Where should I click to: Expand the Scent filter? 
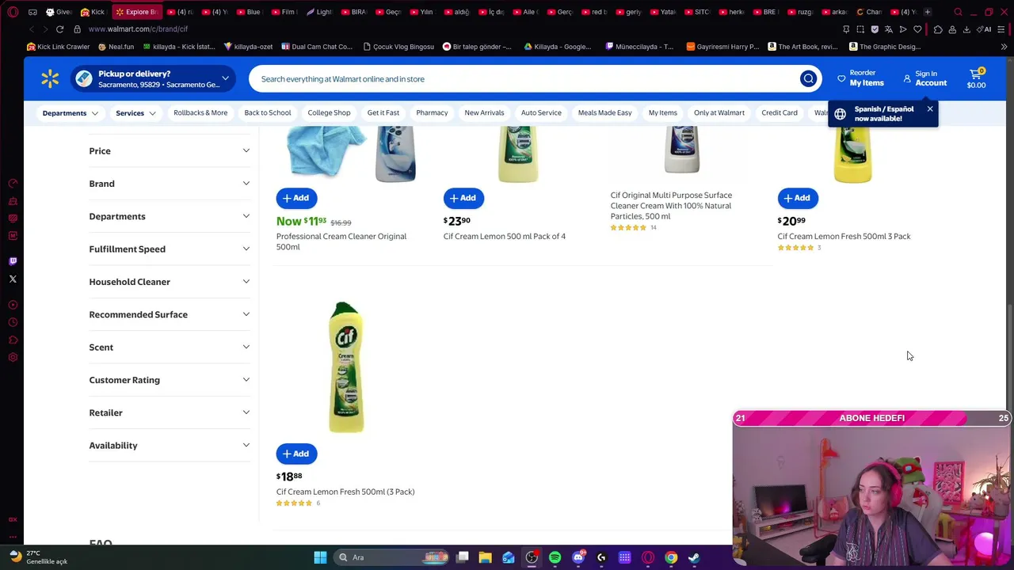170,347
